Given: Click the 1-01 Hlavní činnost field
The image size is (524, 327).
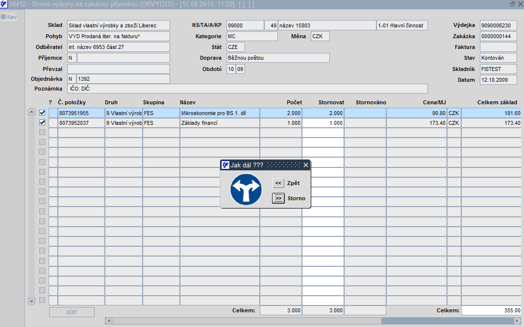Looking at the screenshot, I should point(402,25).
